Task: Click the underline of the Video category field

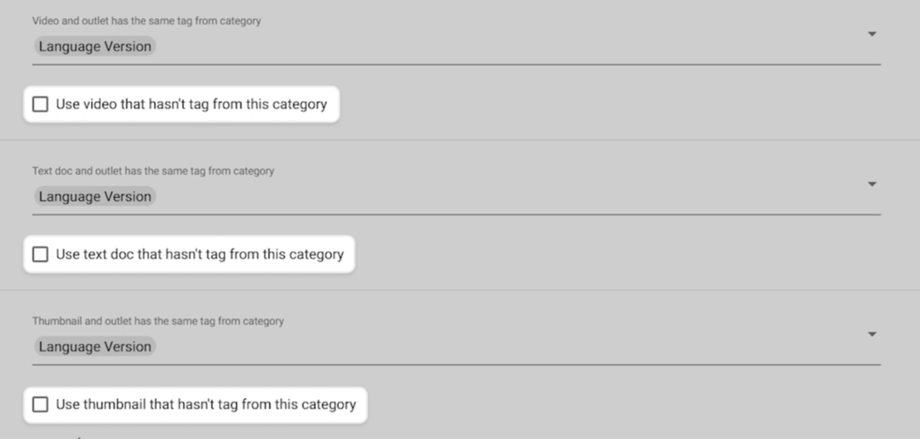Action: click(456, 64)
